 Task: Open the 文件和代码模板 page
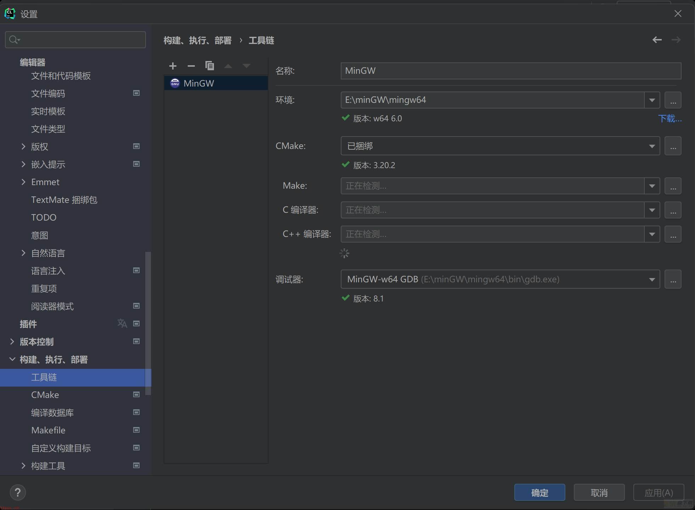(x=61, y=76)
